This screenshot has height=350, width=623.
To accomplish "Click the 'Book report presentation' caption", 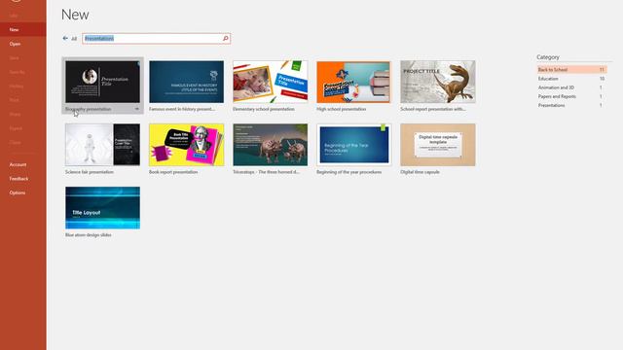I will pos(173,172).
